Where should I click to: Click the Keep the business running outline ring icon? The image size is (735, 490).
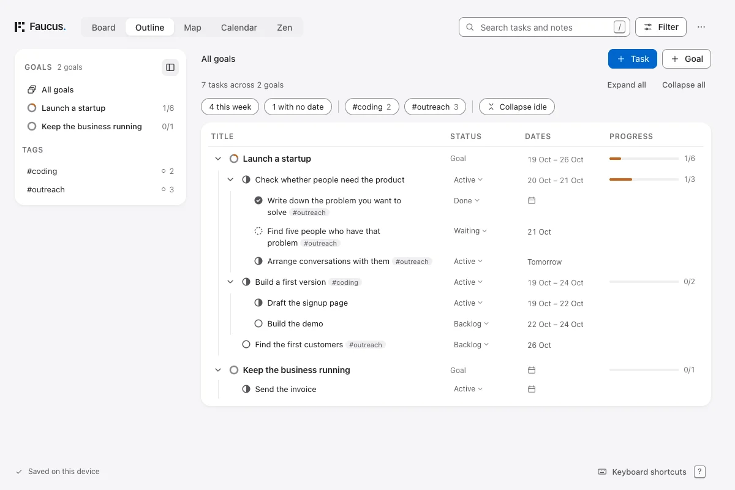pyautogui.click(x=234, y=370)
